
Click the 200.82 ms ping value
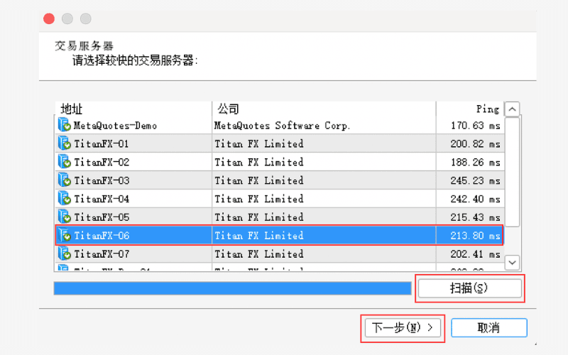pyautogui.click(x=475, y=144)
